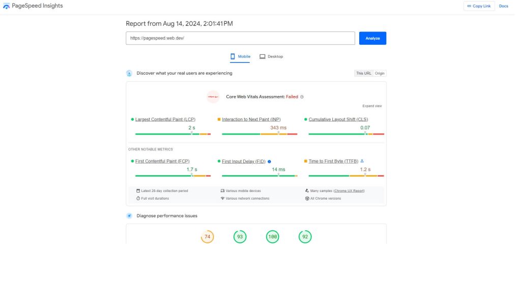Click the All Chrome versions icon
Screen dimensions: 521x288
tap(307, 199)
